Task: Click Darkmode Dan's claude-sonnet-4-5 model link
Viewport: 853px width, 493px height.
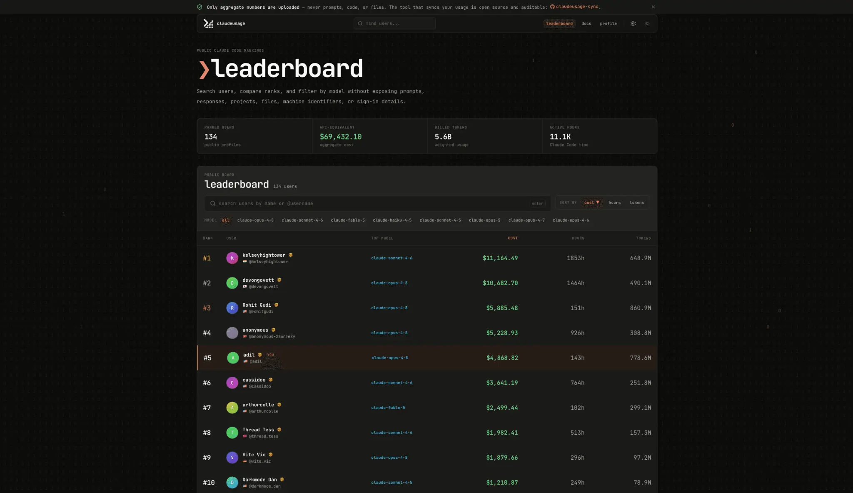Action: tap(392, 483)
